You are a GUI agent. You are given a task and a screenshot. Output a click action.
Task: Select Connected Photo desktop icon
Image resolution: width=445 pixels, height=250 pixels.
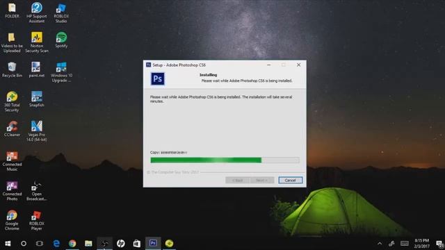click(x=12, y=191)
